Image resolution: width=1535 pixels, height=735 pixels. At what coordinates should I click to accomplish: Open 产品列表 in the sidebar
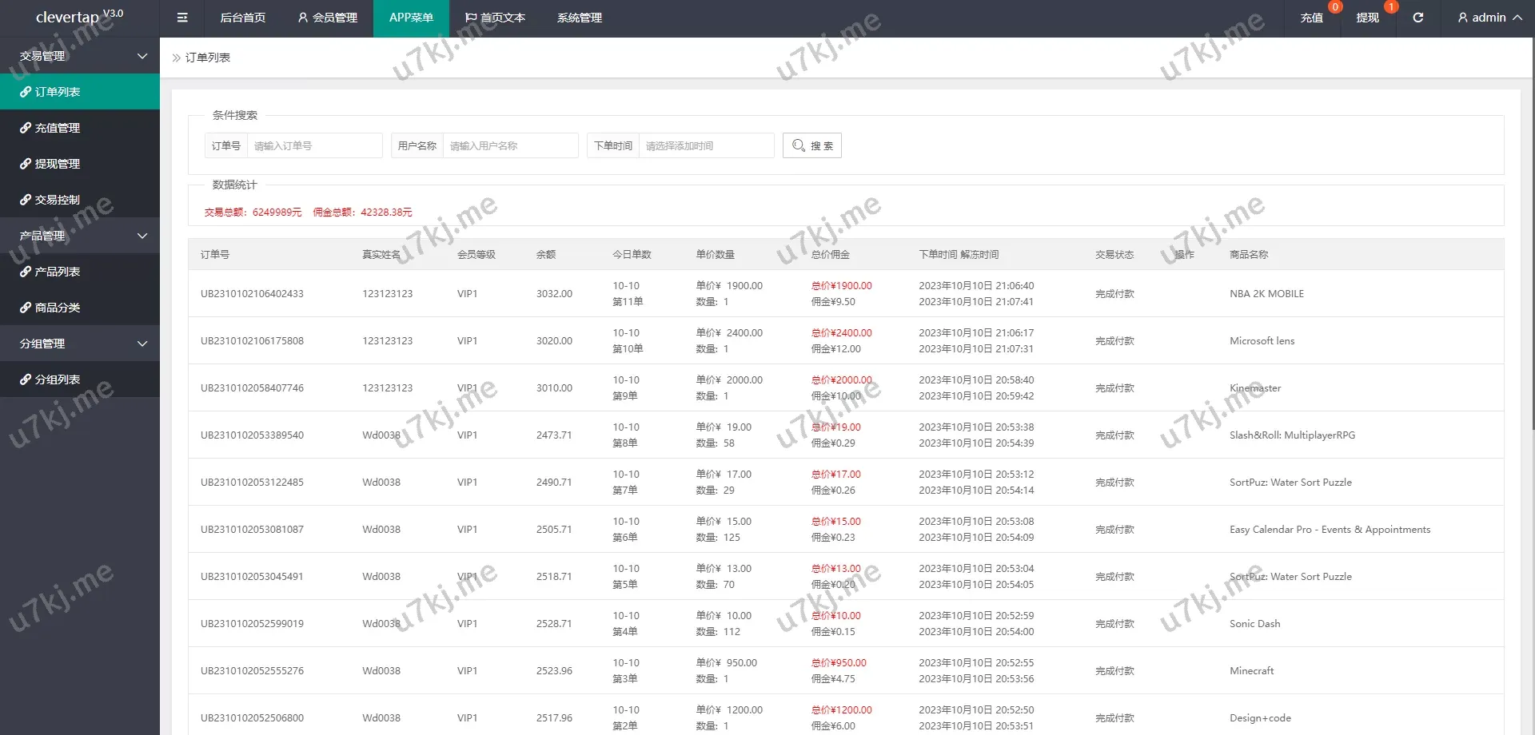(x=57, y=272)
